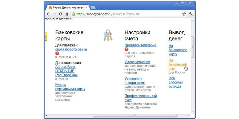Open Усиленная авторизация link
Viewport: 239px width, 119px height.
135,81
